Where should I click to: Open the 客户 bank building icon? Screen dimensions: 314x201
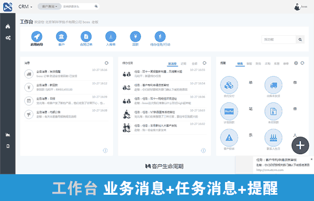[x=61, y=37]
